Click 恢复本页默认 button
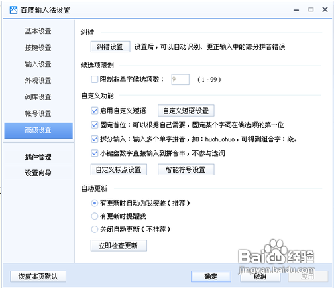Viewport: 334px width, 288px height. (x=38, y=277)
